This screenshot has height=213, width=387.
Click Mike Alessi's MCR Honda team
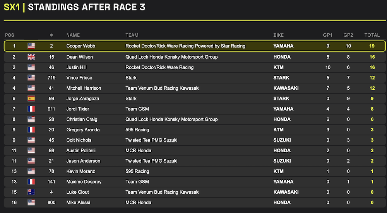138,203
